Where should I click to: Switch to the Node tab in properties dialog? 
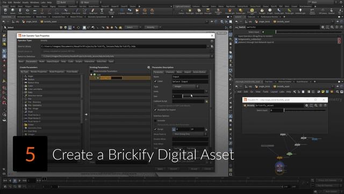click(x=42, y=61)
